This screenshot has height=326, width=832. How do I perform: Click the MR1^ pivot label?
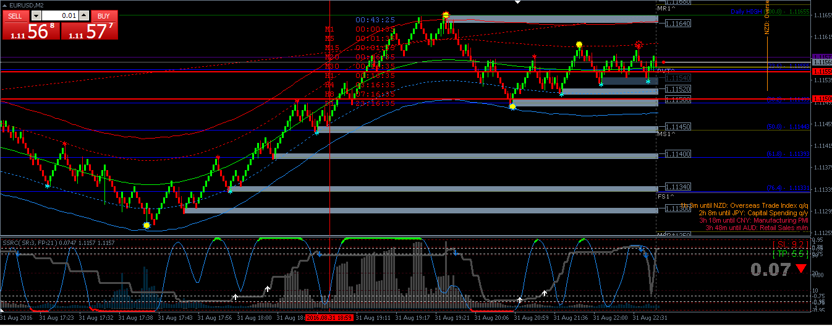(666, 9)
